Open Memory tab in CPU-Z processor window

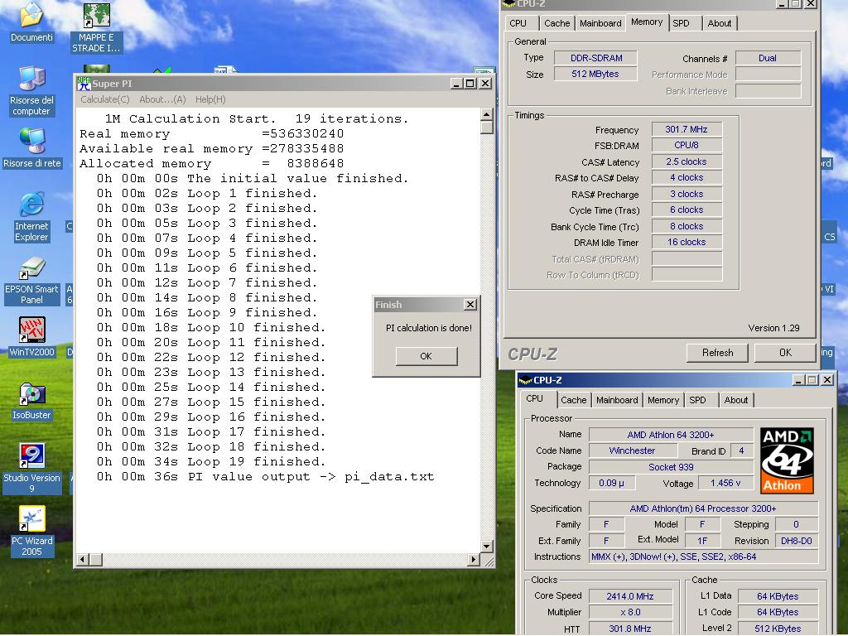663,400
